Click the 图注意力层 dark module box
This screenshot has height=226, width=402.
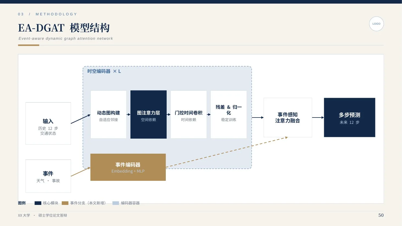[149, 115]
